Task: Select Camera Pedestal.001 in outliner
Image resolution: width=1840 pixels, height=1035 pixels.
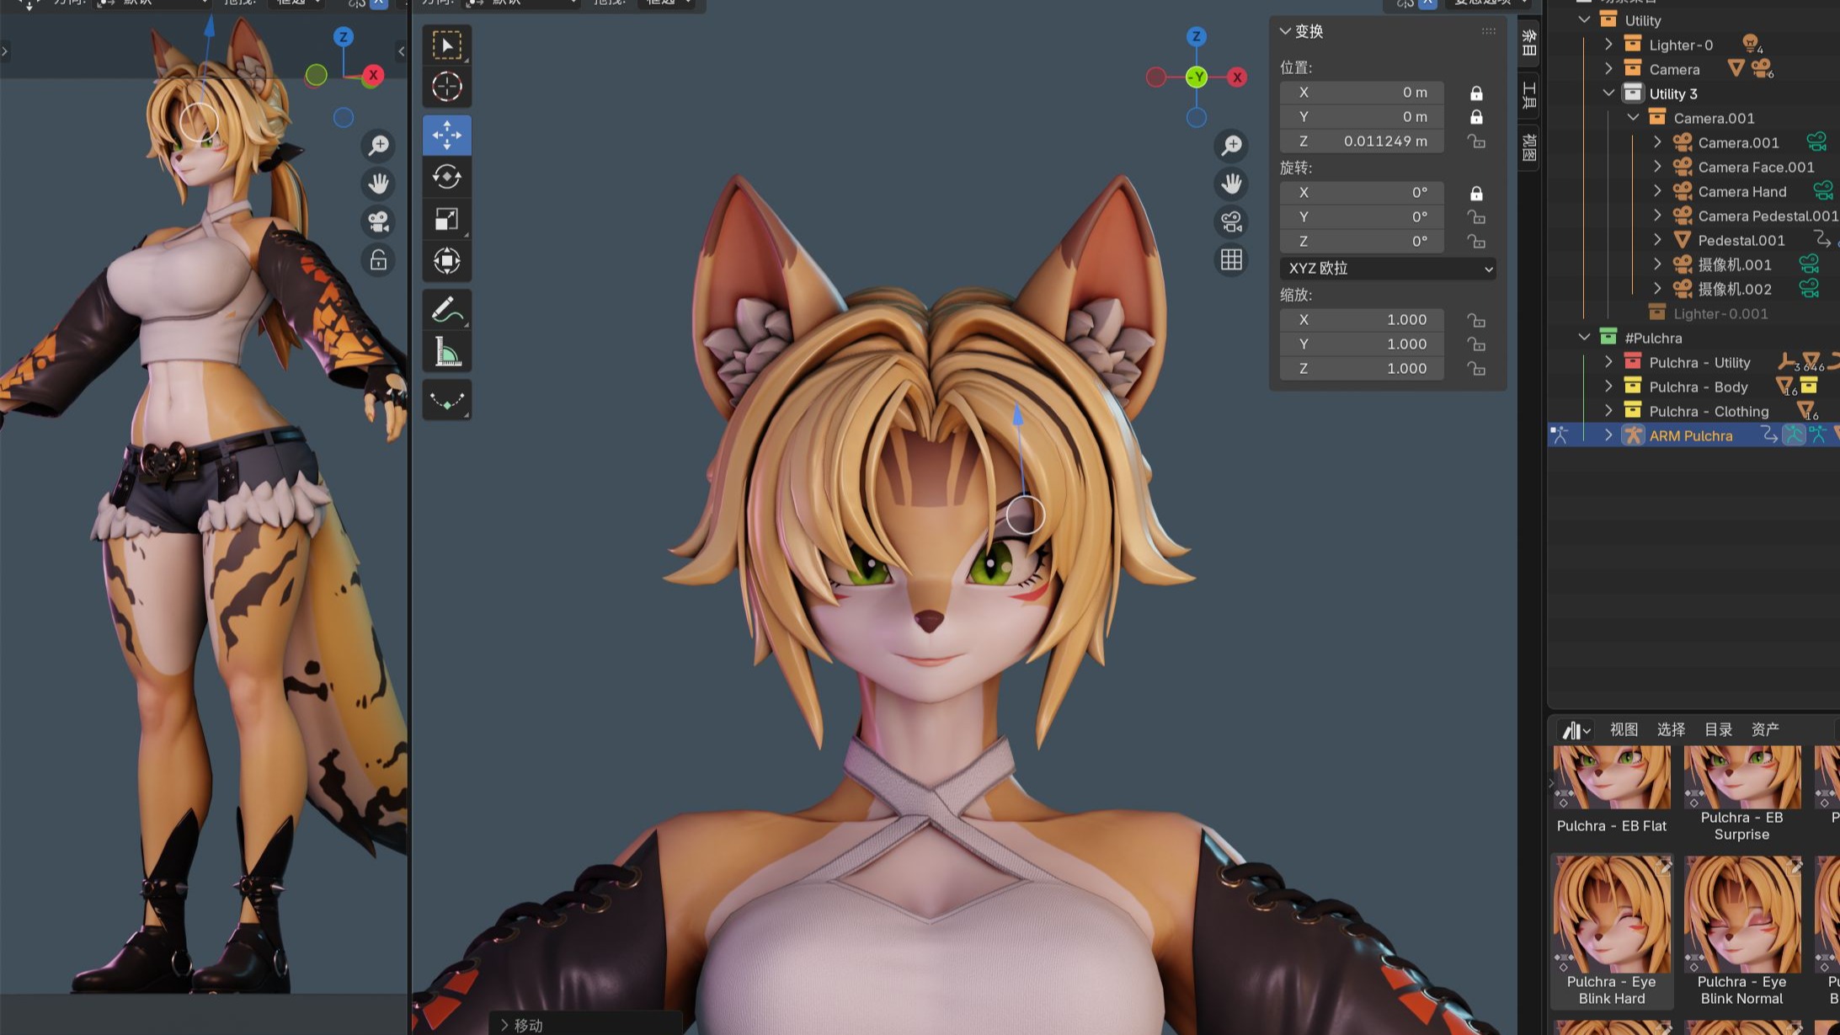Action: (1768, 216)
